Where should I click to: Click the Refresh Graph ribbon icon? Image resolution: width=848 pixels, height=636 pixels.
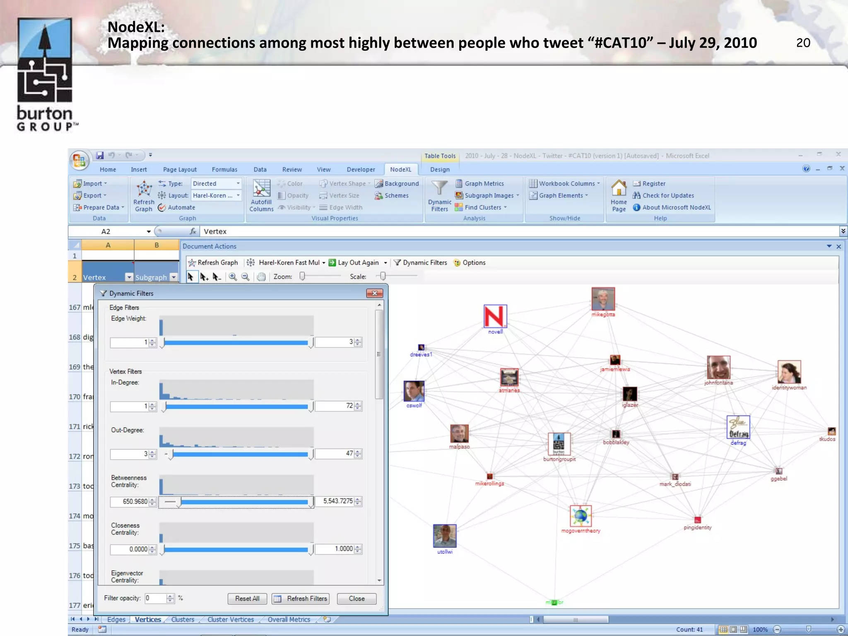tap(144, 195)
